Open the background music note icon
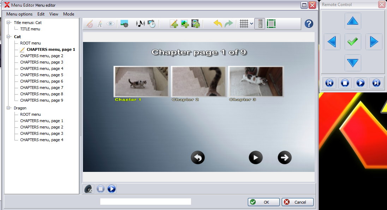The image size is (387, 210). click(x=140, y=24)
